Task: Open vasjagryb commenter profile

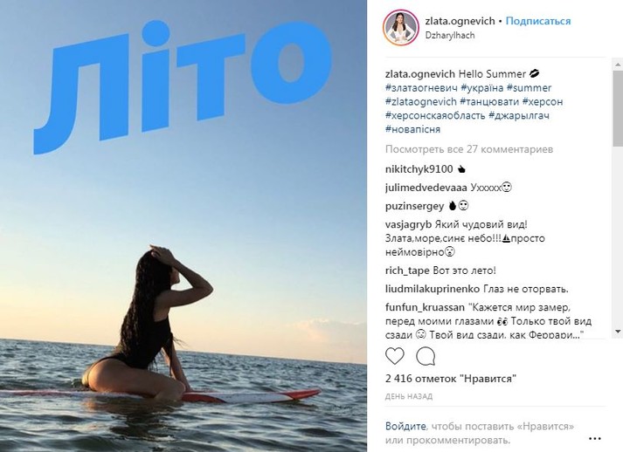Action: pos(408,224)
